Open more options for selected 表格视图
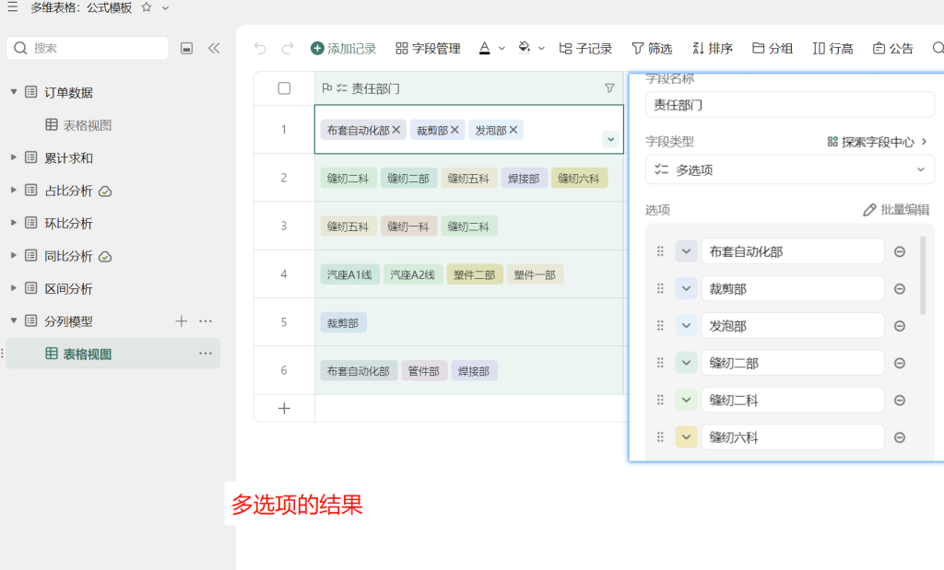944x570 pixels. pyautogui.click(x=206, y=354)
